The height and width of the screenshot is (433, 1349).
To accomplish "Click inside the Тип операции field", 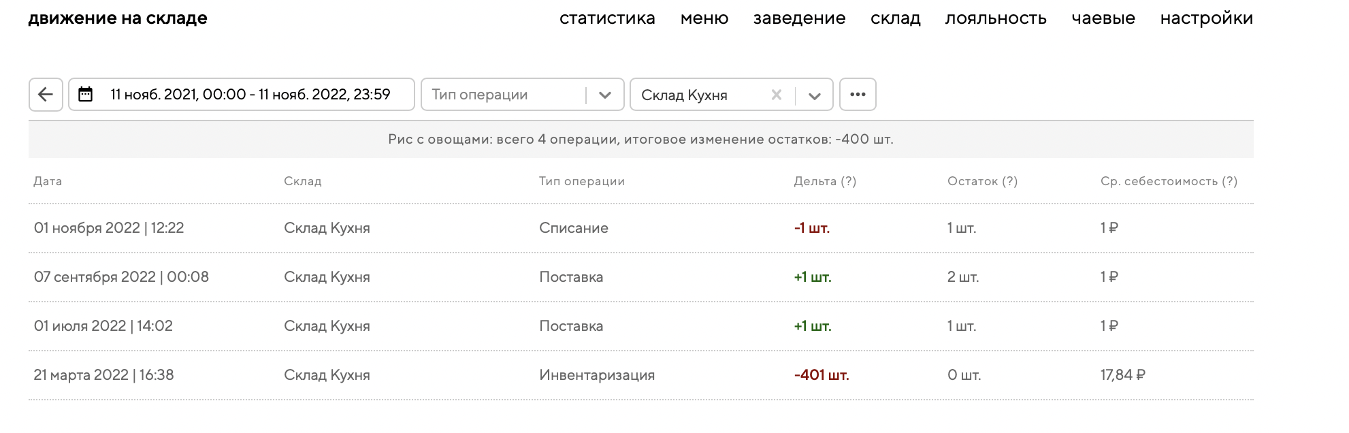I will pos(504,95).
